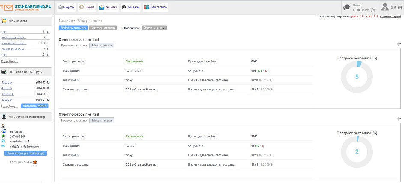Click the total addresses value 2160
The image size is (411, 186).
tap(254, 137)
